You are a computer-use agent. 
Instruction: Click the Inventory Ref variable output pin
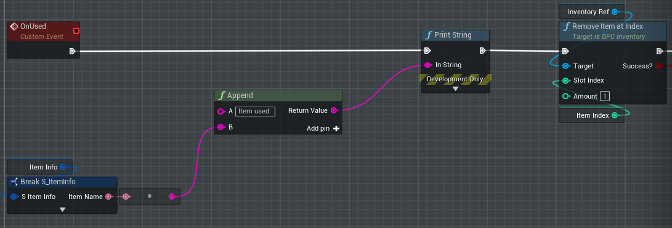tap(615, 12)
